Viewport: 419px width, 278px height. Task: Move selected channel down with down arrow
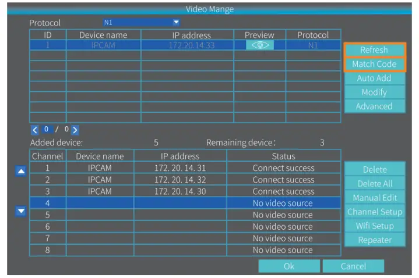click(21, 211)
